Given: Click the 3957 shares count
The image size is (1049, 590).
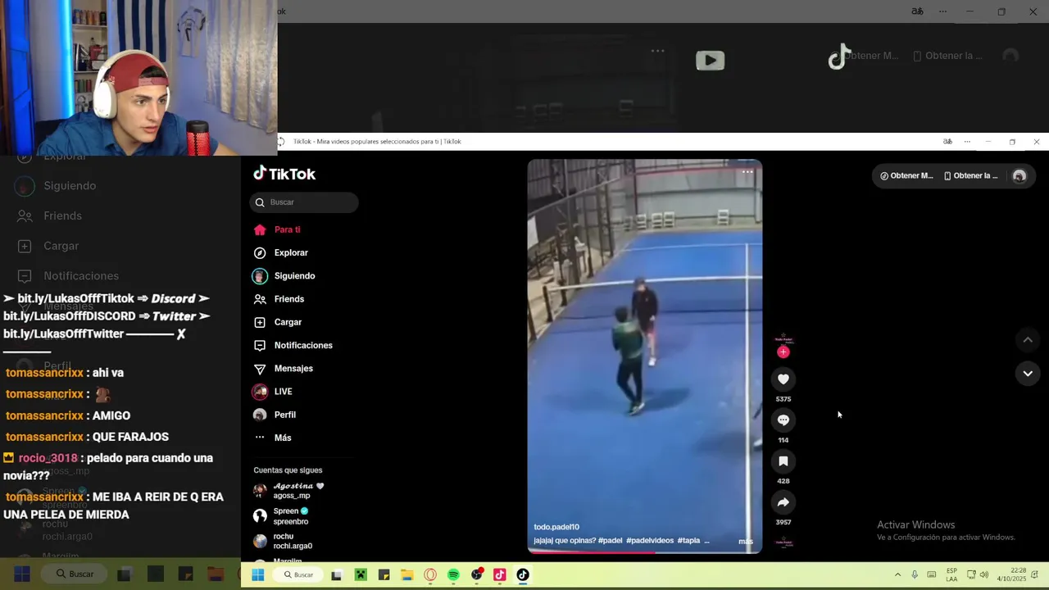Looking at the screenshot, I should 783,522.
